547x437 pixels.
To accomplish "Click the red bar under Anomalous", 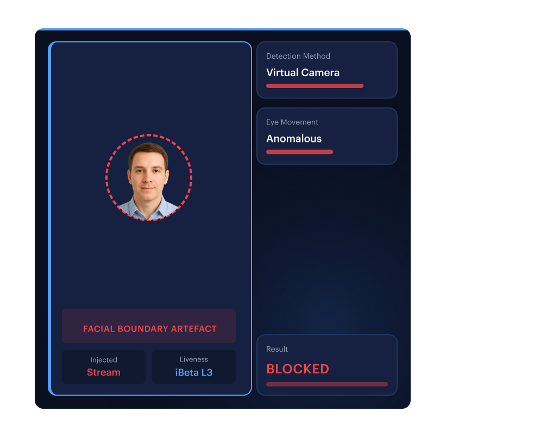I will (x=300, y=152).
